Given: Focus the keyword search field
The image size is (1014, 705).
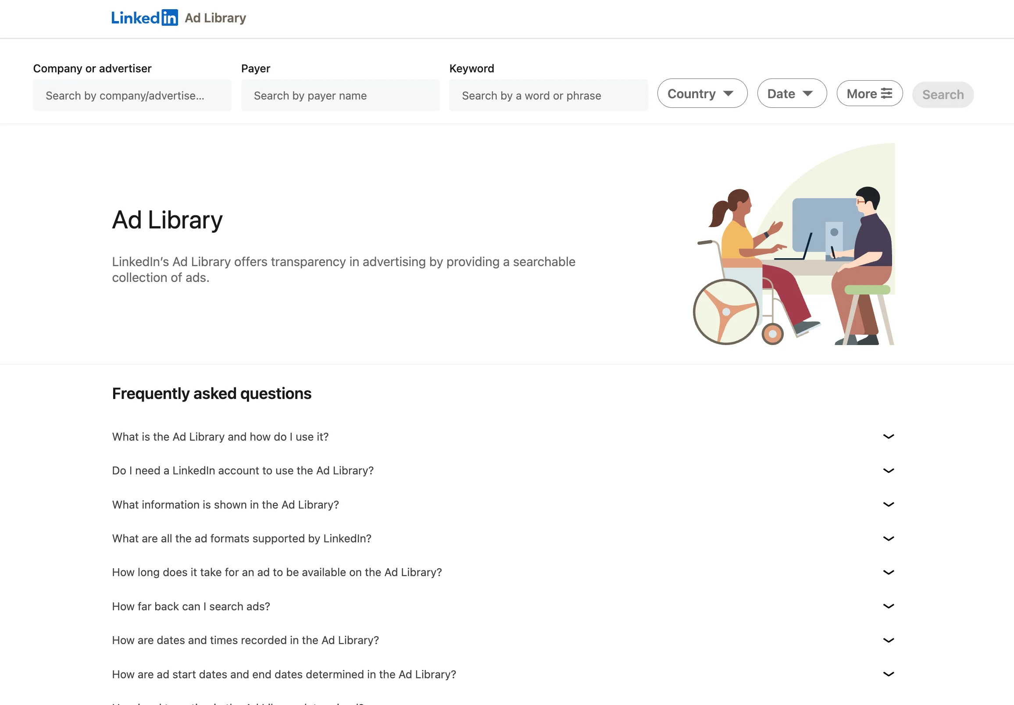Looking at the screenshot, I should pos(548,95).
